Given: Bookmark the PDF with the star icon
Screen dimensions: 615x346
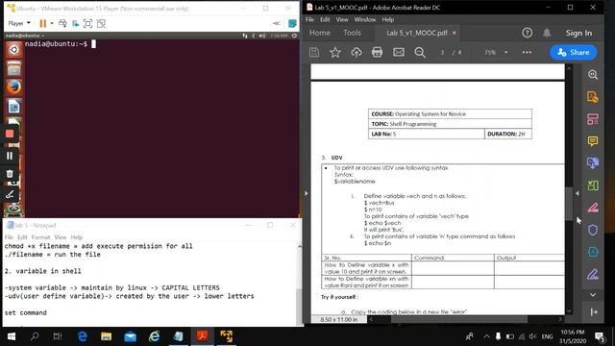Looking at the screenshot, I should tap(335, 52).
